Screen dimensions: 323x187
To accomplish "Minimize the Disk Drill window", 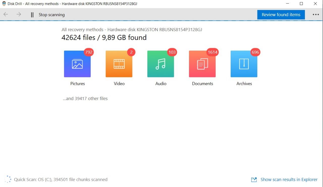I will 288,4.
